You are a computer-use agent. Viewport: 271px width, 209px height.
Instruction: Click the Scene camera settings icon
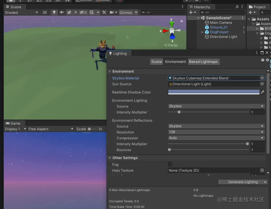pos(112,12)
